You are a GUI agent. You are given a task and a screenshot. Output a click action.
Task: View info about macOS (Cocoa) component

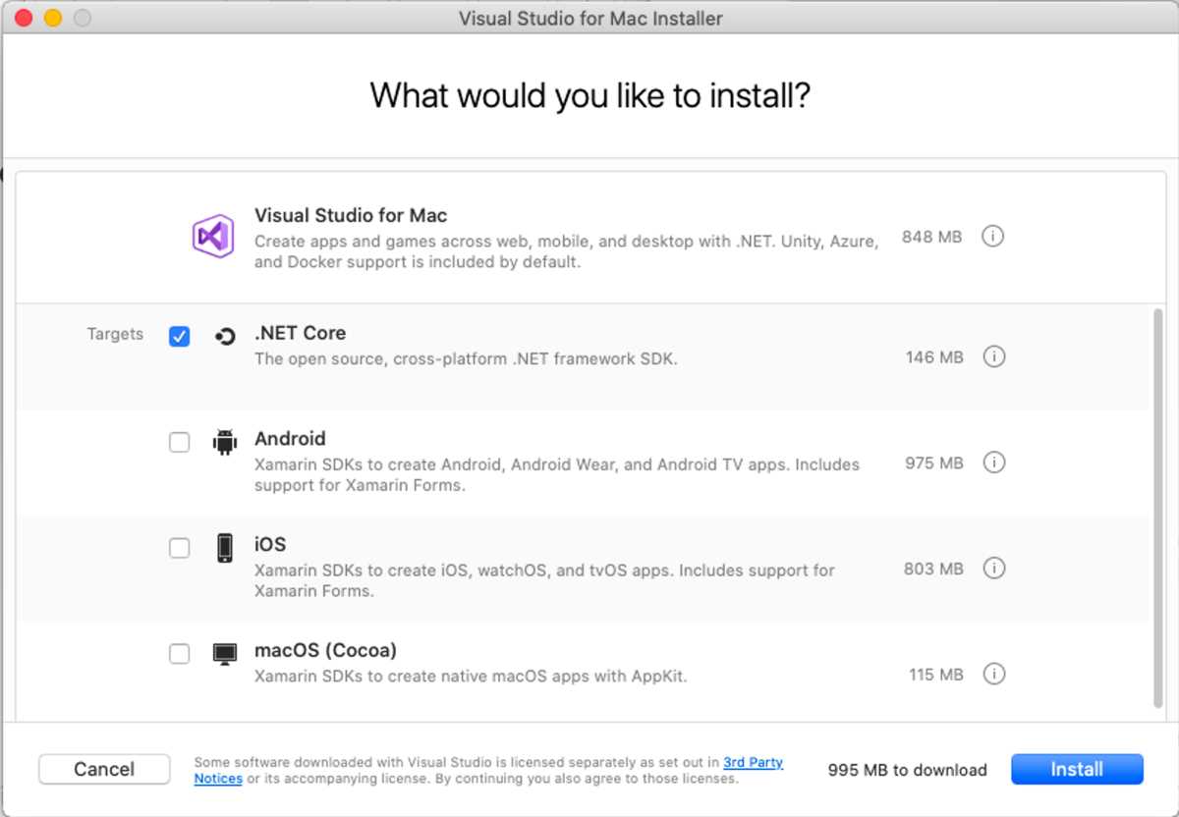[x=994, y=675]
